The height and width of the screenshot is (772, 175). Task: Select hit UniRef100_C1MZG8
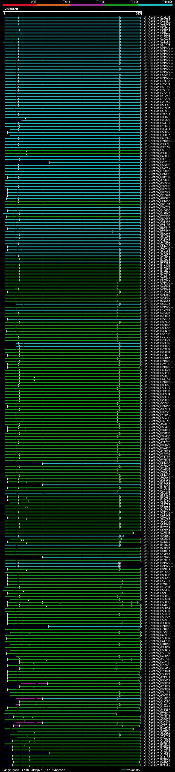click(x=157, y=39)
